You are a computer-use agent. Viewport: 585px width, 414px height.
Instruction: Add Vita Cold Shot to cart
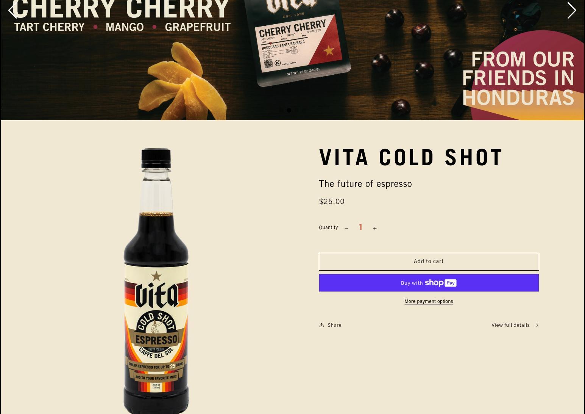tap(429, 262)
